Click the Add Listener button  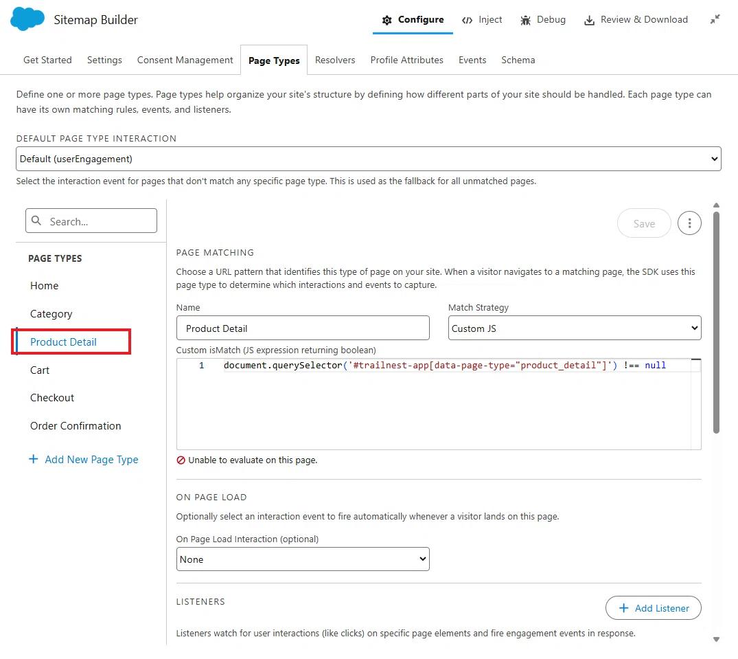coord(654,608)
